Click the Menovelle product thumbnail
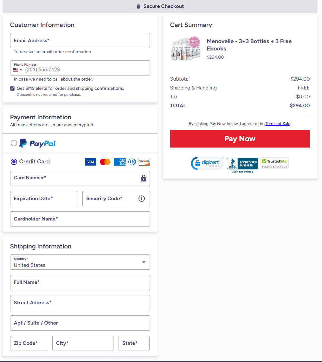The height and width of the screenshot is (362, 322). coord(185,48)
